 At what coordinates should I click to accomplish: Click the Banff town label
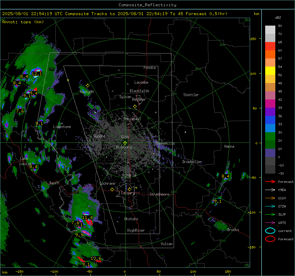point(54,183)
